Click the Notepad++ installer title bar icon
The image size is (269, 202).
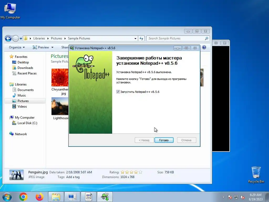coord(72,48)
